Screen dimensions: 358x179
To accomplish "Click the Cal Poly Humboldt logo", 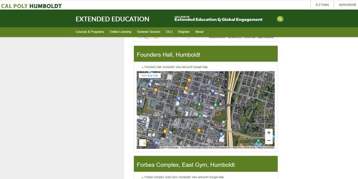I will click(x=31, y=6).
